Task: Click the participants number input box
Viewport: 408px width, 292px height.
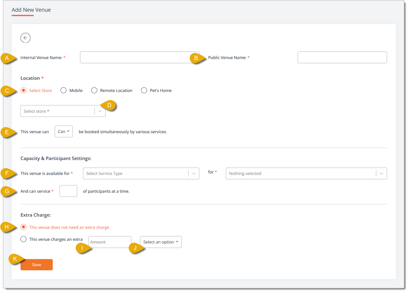Action: (68, 191)
